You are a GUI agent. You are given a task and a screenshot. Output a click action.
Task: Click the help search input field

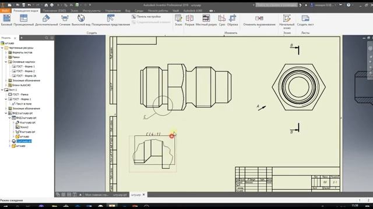[276, 5]
